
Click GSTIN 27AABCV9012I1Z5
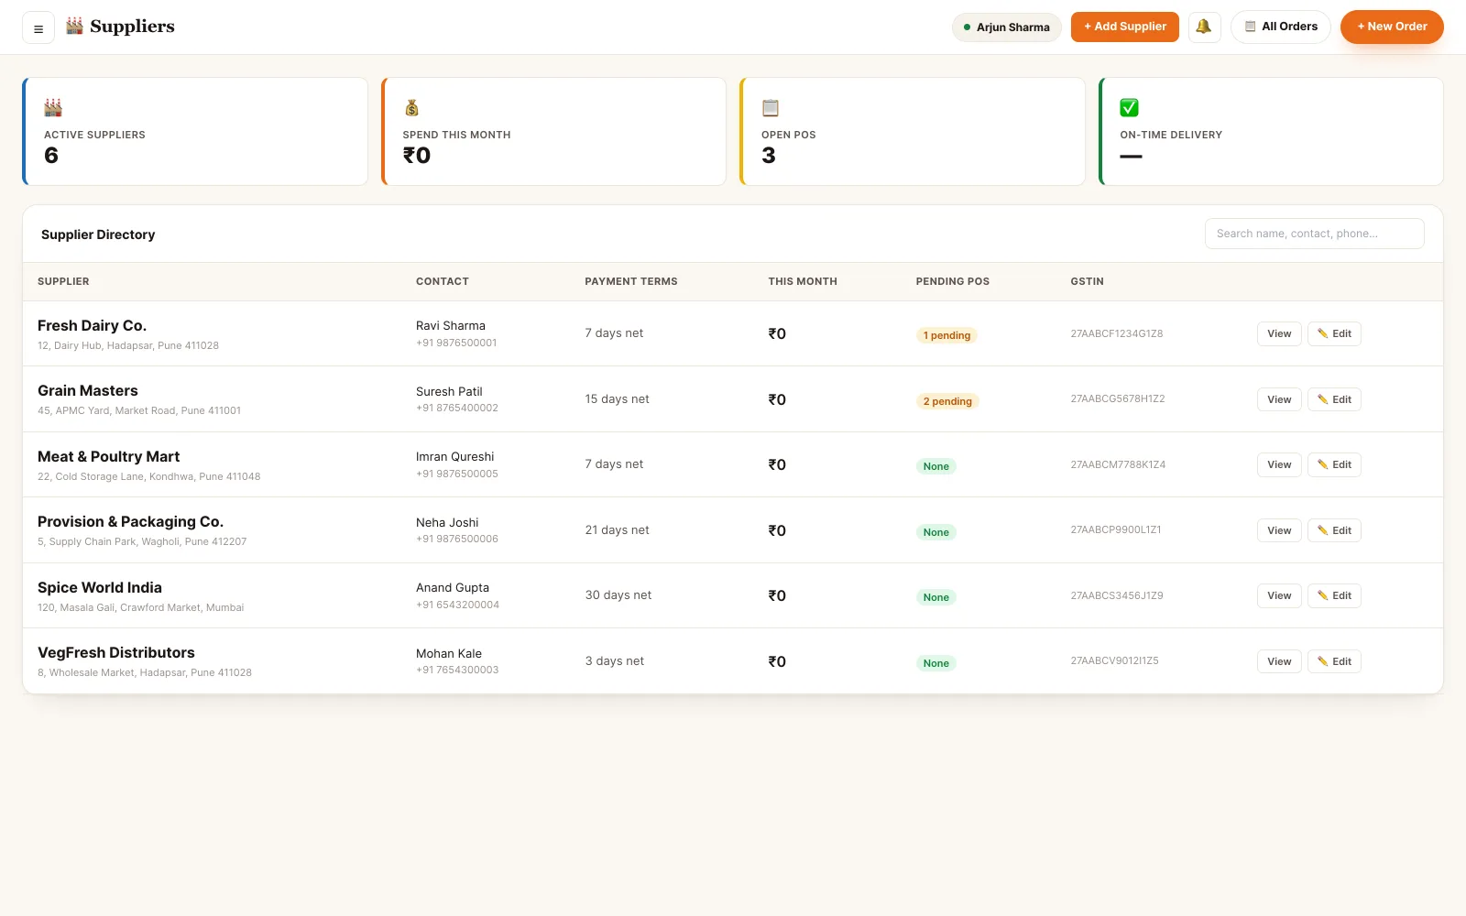pyautogui.click(x=1114, y=660)
